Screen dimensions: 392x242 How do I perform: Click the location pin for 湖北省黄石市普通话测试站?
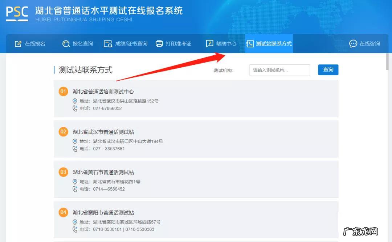click(x=74, y=182)
